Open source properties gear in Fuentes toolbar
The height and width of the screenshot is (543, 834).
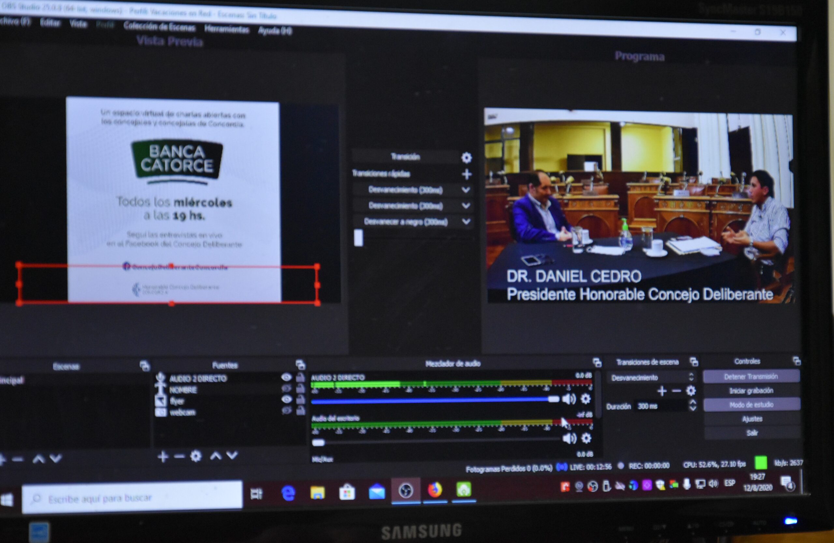click(x=196, y=456)
